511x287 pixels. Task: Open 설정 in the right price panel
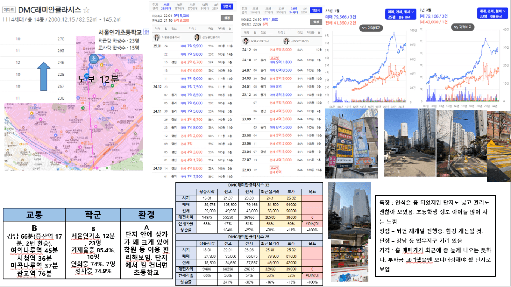316,22
